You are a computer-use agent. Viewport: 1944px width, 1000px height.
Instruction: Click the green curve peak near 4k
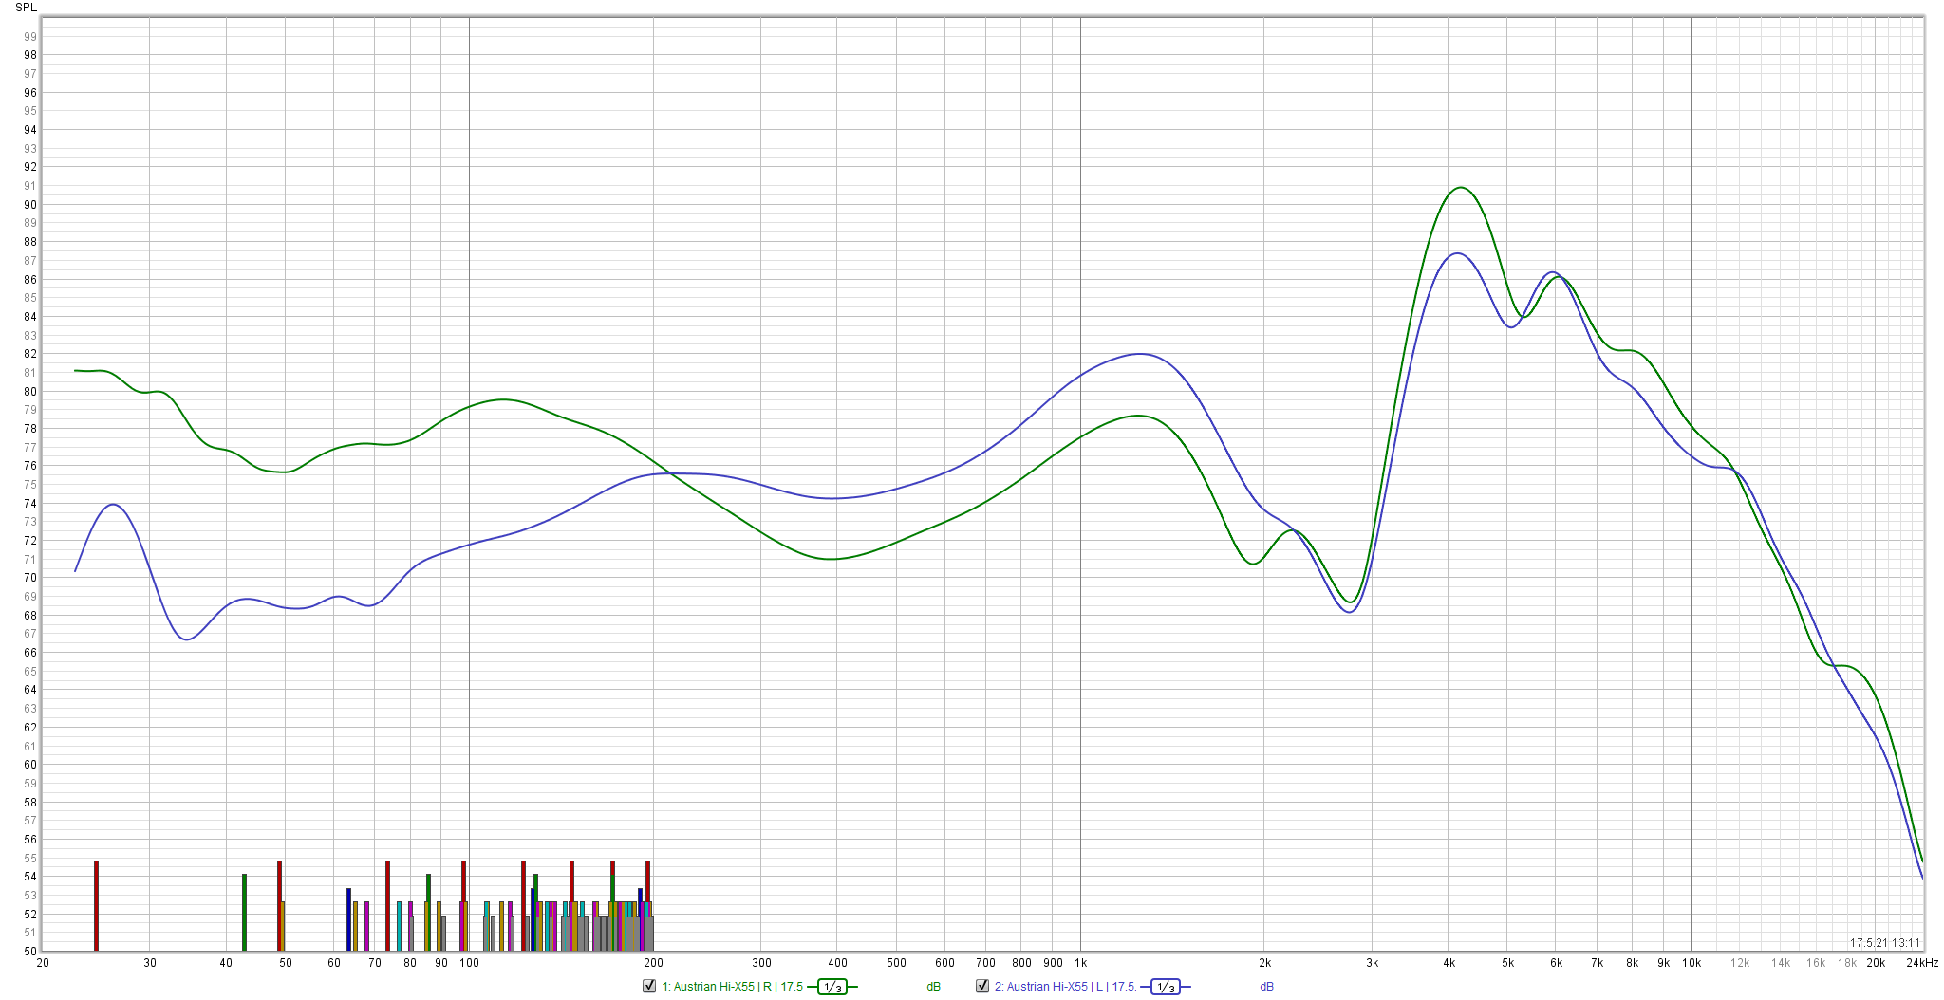(x=1461, y=188)
